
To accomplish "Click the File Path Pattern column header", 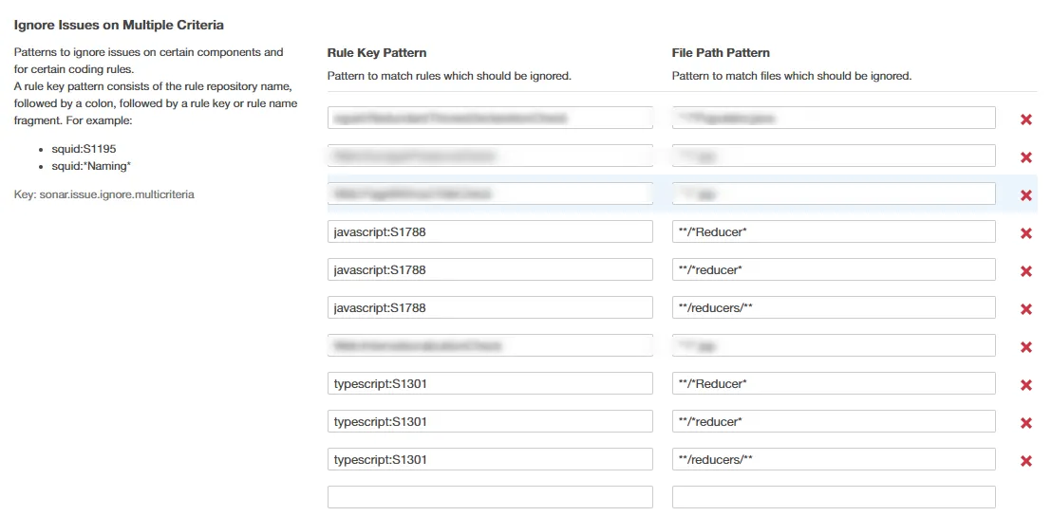I will [x=721, y=53].
